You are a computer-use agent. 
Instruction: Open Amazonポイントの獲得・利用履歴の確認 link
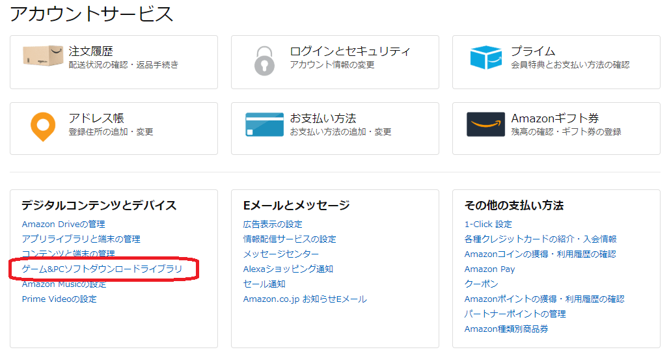pos(545,299)
